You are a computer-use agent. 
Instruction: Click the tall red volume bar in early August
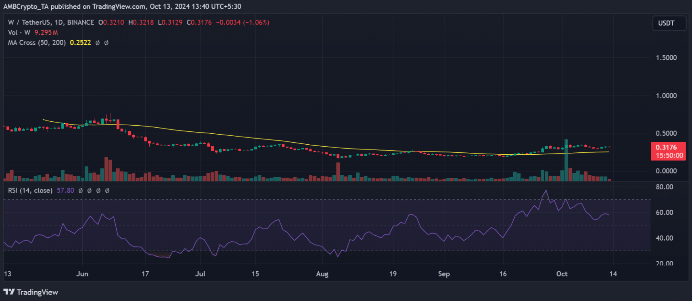coord(338,171)
